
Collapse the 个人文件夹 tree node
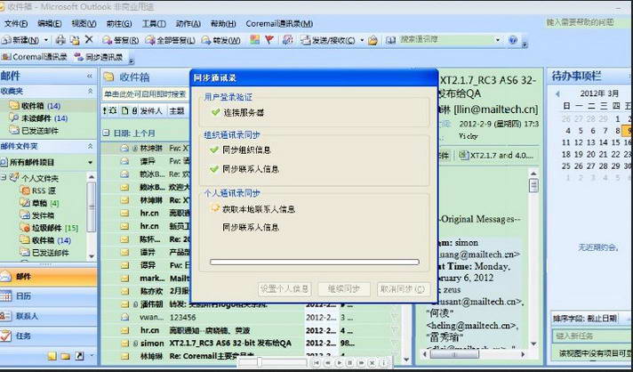(x=4, y=177)
